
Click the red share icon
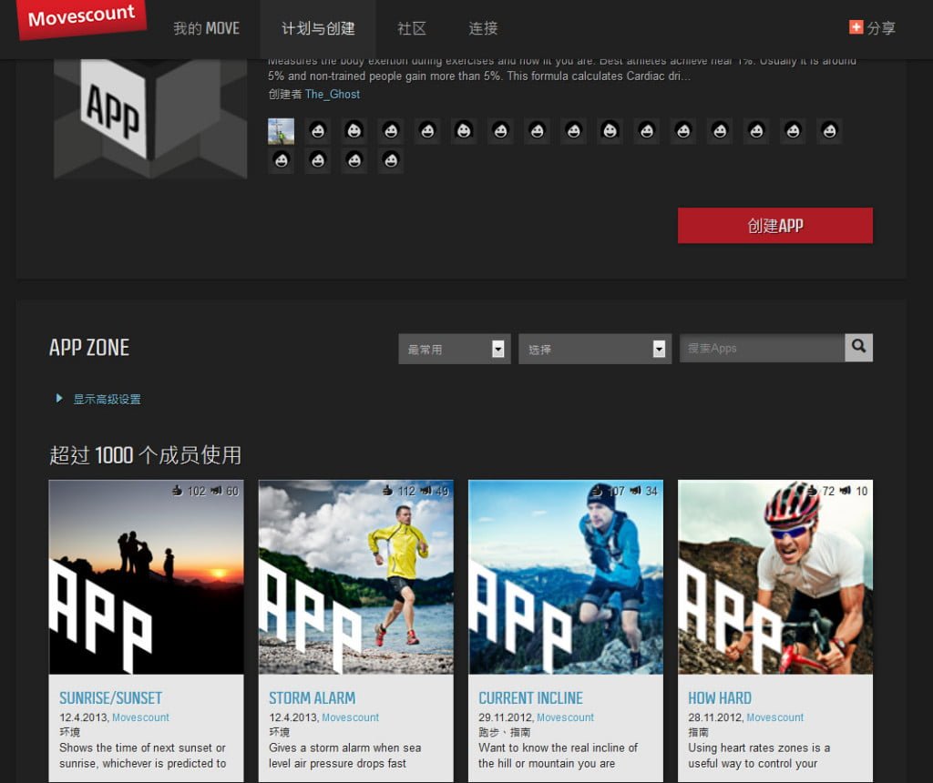[x=856, y=27]
